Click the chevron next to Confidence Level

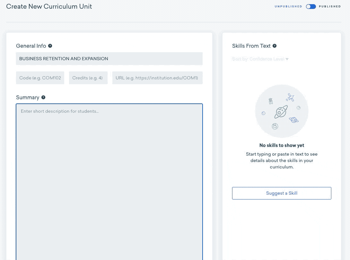pyautogui.click(x=287, y=59)
